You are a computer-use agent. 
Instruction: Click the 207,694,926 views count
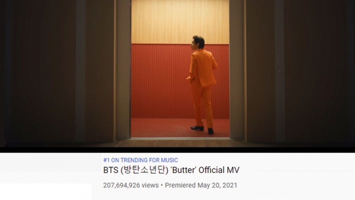[x=131, y=185]
